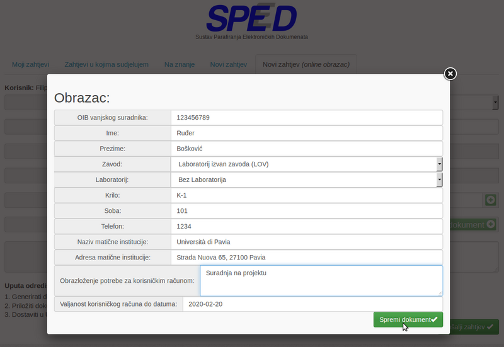
Task: Open the background dropdown at right edge
Action: point(495,102)
